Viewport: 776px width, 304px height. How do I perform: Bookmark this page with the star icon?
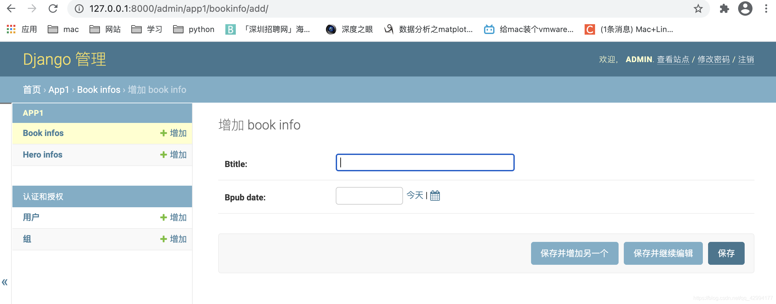coord(698,8)
